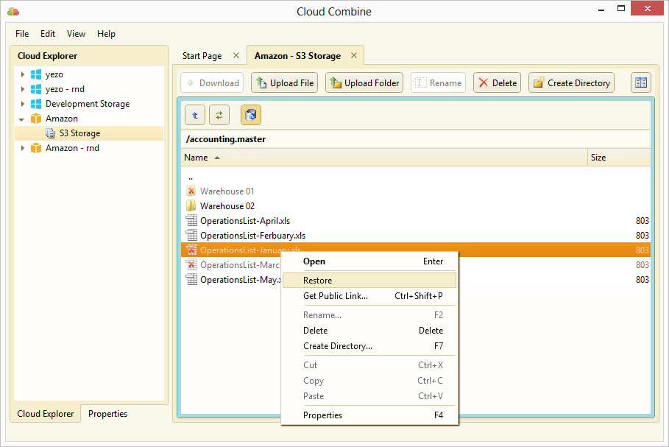Select the OperationsList-Ferbuary.xls file name
669x447 pixels.
coord(253,236)
